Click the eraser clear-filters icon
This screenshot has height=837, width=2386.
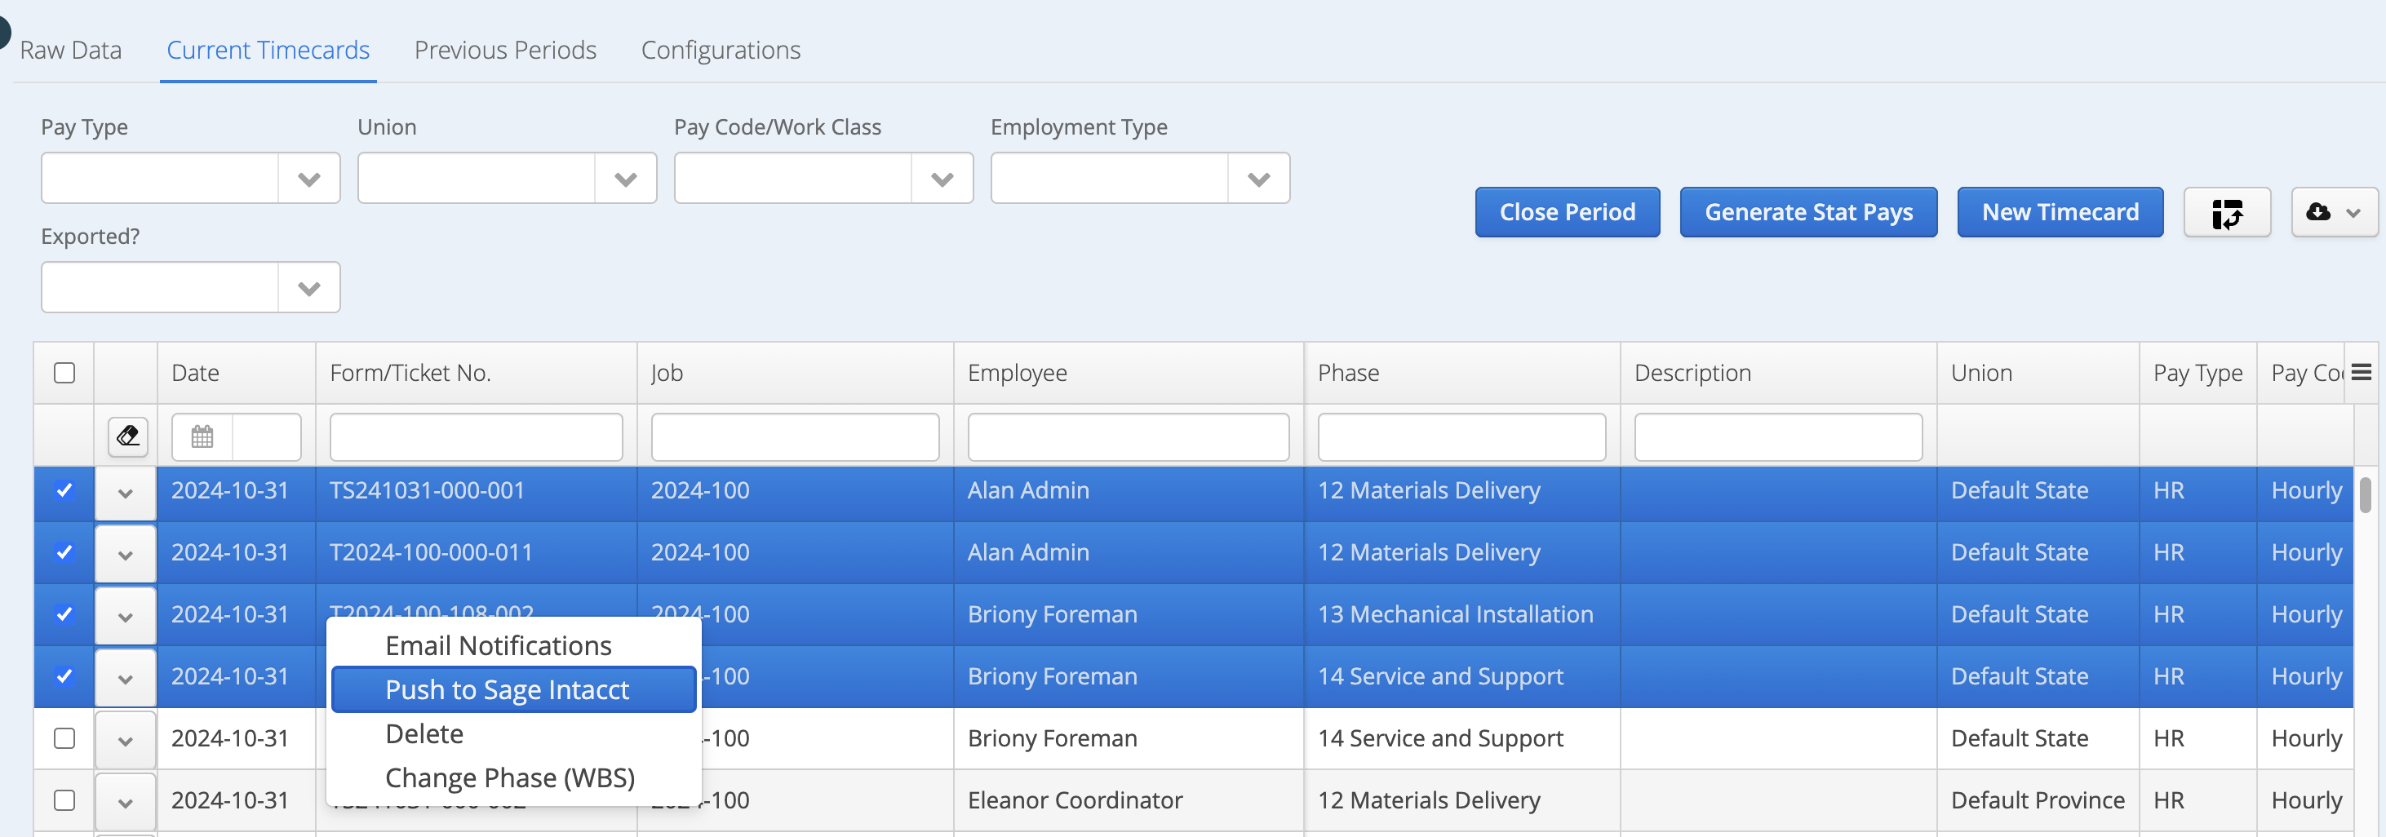128,436
